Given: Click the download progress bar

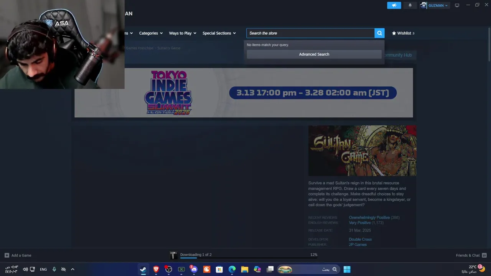Looking at the screenshot, I should (x=249, y=258).
